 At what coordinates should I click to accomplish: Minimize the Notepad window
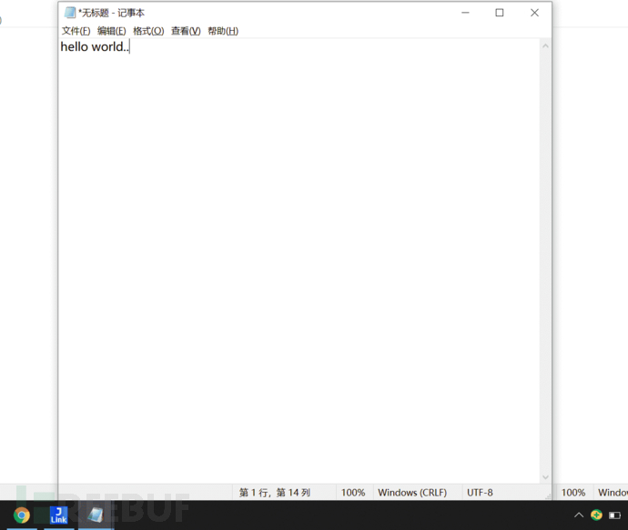pos(465,13)
